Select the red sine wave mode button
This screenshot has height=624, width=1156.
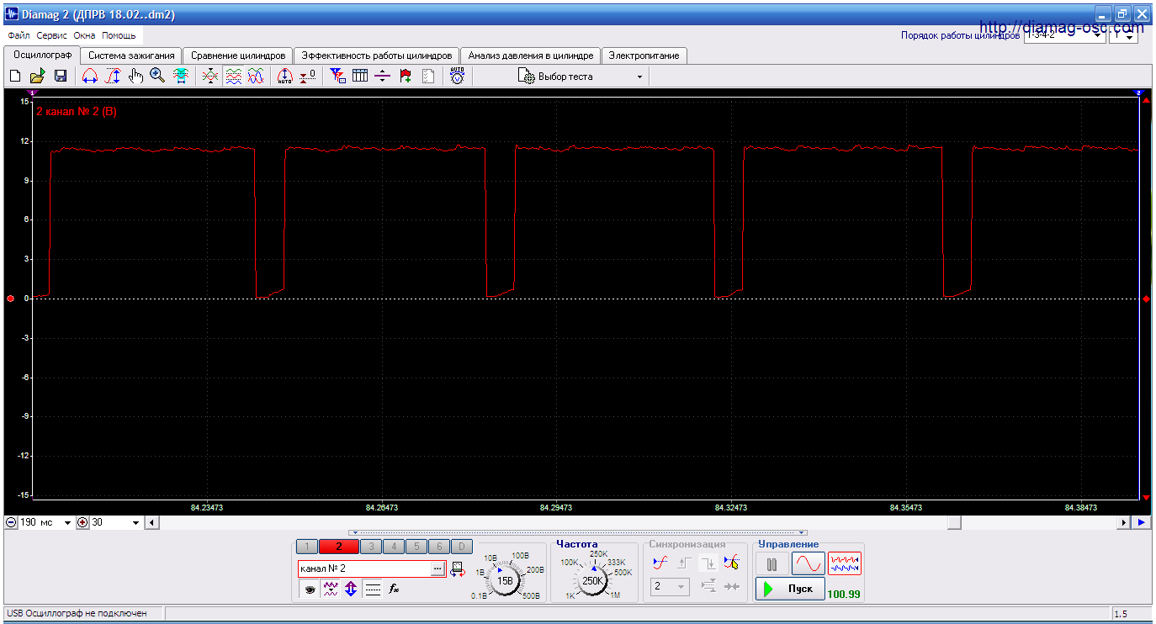click(809, 563)
